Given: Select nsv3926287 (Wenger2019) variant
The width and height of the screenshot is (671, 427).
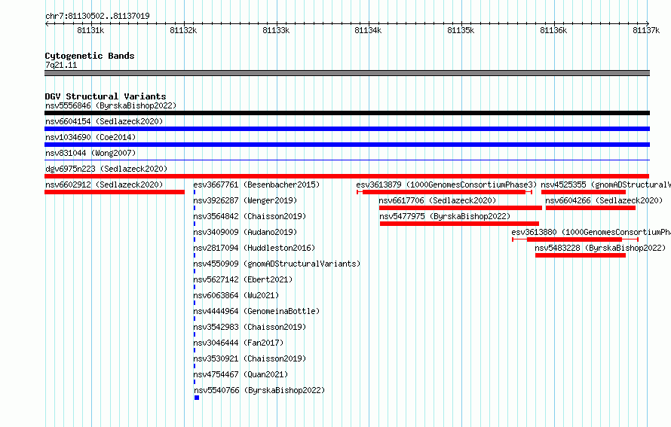Looking at the screenshot, I should point(245,200).
